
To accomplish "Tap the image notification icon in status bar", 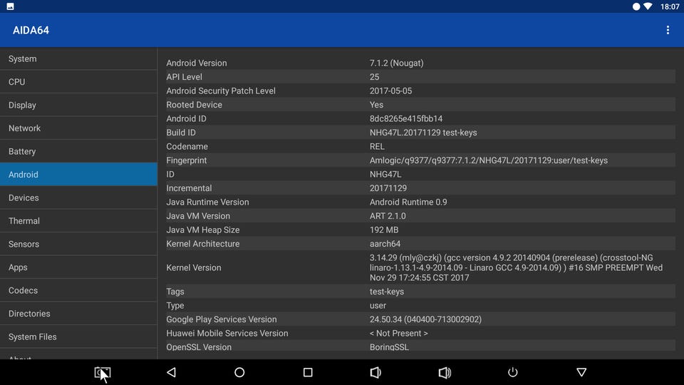I will [x=10, y=6].
